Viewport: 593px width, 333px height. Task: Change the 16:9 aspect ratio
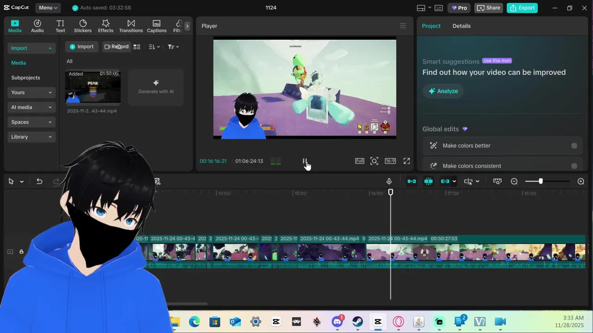click(390, 161)
